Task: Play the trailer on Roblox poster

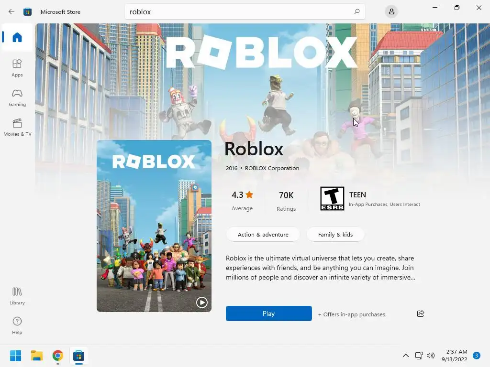Action: point(201,302)
